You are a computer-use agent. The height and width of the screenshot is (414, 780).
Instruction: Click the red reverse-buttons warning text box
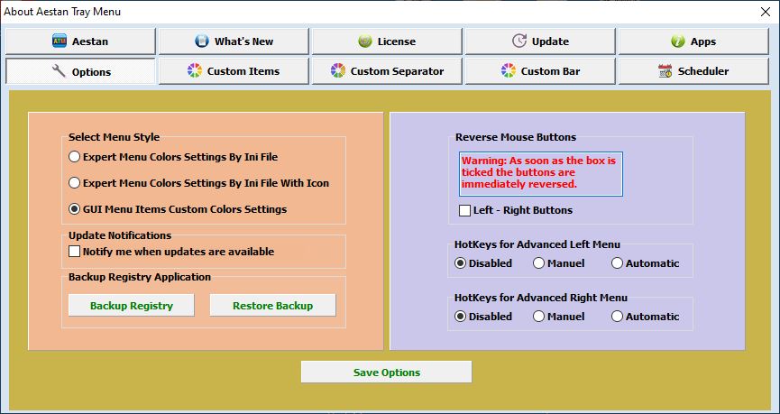click(541, 174)
